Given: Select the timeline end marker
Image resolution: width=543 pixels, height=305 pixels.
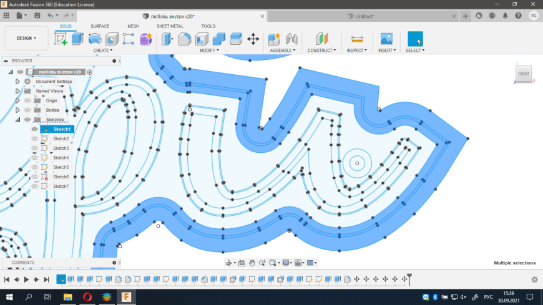Looking at the screenshot, I should coord(409,279).
